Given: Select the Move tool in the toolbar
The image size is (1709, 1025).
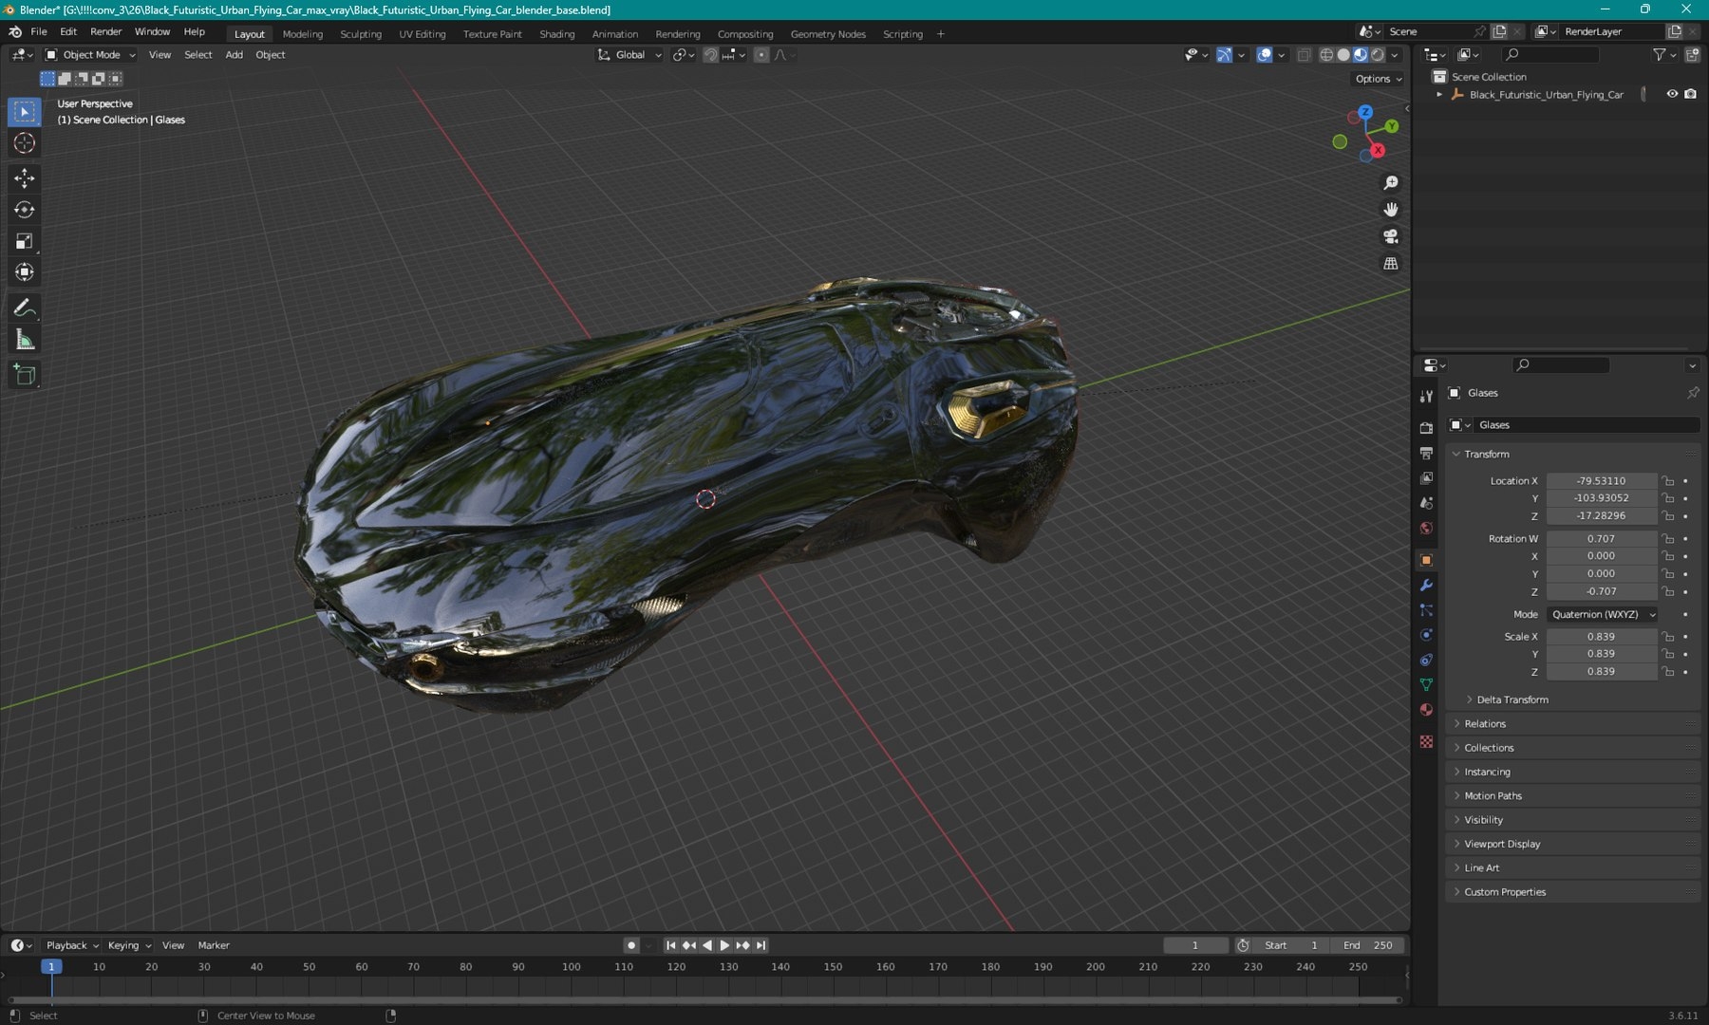Looking at the screenshot, I should tap(25, 177).
